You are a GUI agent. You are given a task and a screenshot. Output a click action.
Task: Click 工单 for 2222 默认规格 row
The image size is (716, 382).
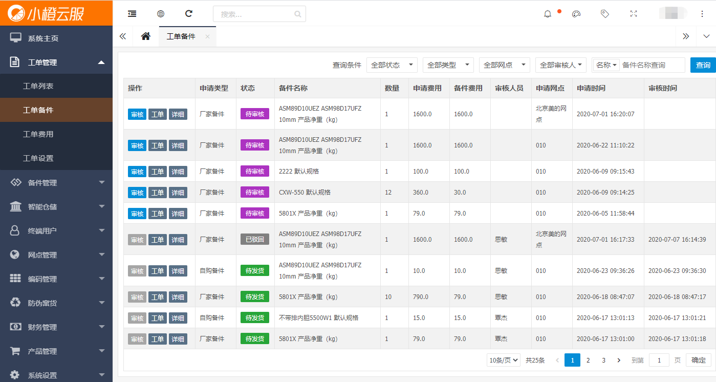coord(158,172)
